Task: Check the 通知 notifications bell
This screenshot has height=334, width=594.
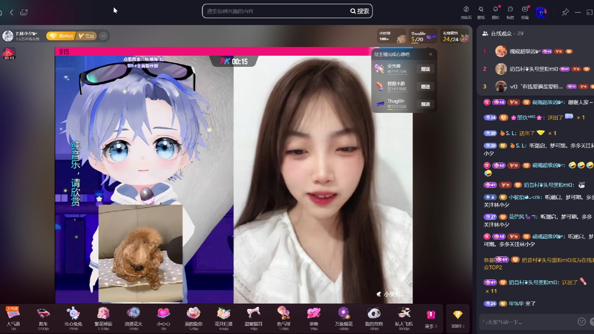Action: (496, 12)
